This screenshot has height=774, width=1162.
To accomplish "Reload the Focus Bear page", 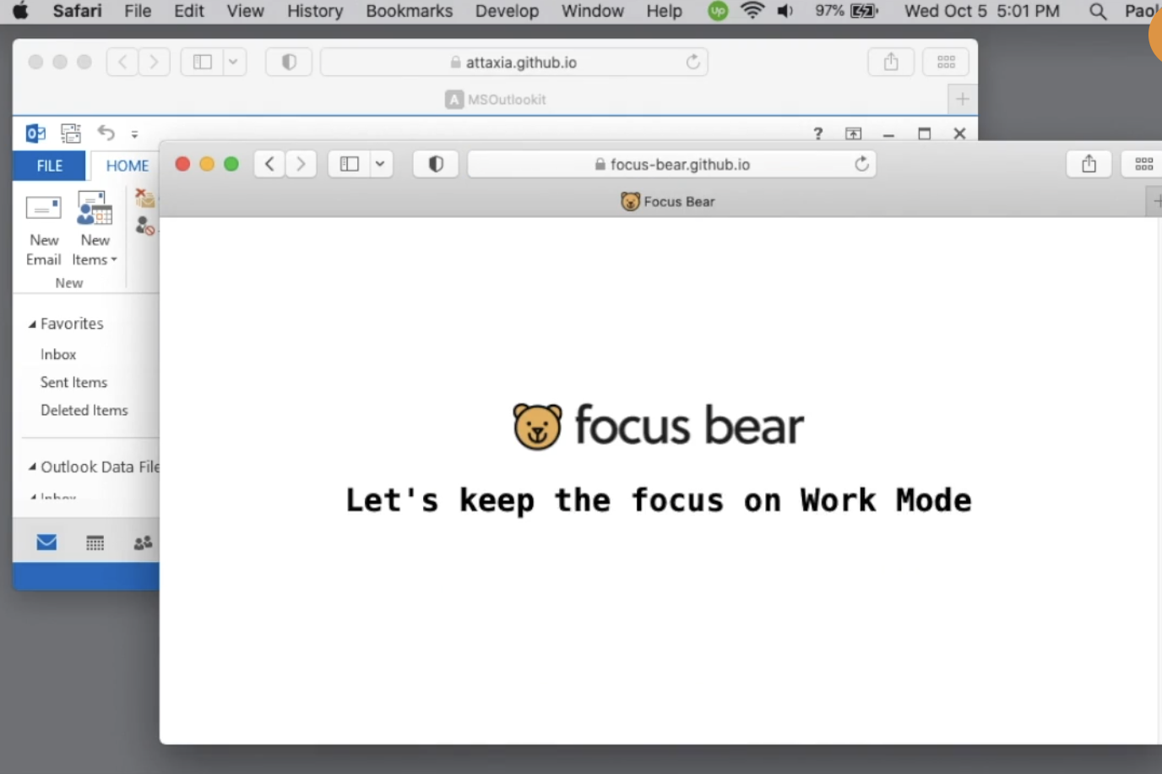I will [861, 164].
